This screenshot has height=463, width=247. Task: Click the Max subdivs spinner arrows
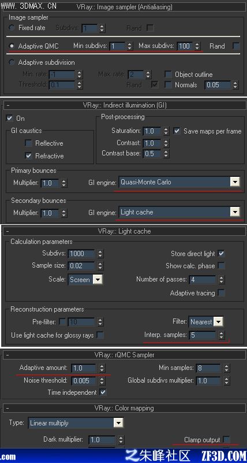pyautogui.click(x=197, y=46)
